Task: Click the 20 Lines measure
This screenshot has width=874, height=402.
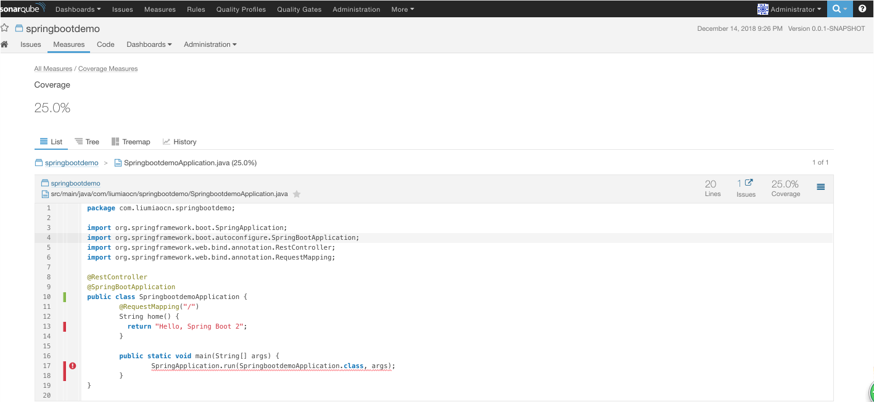Action: tap(712, 188)
